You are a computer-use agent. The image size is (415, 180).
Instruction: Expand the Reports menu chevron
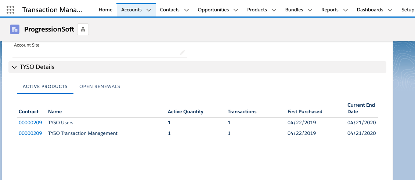click(345, 10)
